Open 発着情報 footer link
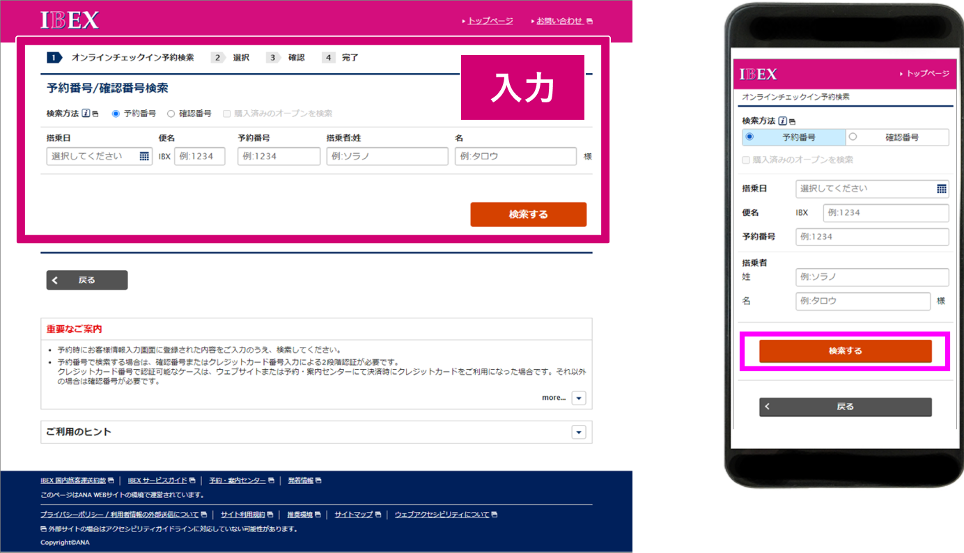964x553 pixels. pos(301,481)
